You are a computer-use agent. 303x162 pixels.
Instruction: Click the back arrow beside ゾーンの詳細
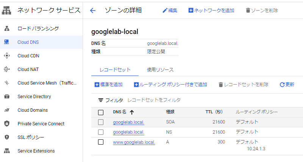tap(93, 11)
